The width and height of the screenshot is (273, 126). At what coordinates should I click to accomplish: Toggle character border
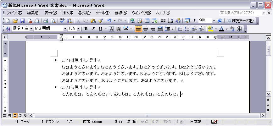click(x=111, y=29)
